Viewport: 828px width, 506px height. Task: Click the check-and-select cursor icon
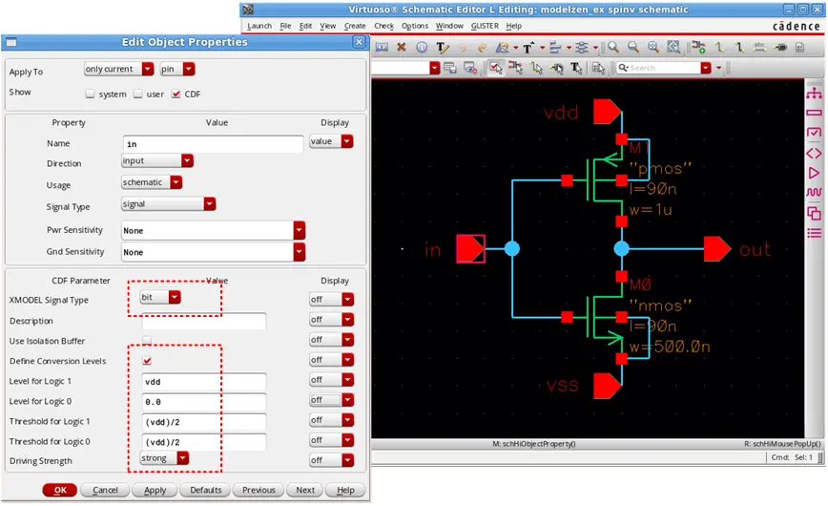tap(495, 68)
